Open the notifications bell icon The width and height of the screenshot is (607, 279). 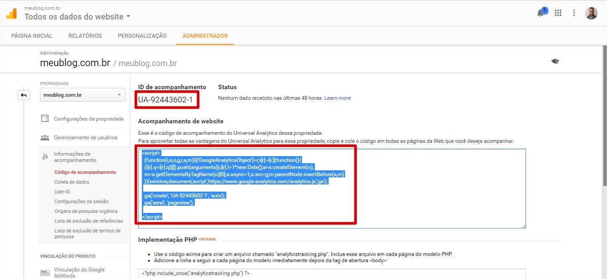(x=541, y=13)
